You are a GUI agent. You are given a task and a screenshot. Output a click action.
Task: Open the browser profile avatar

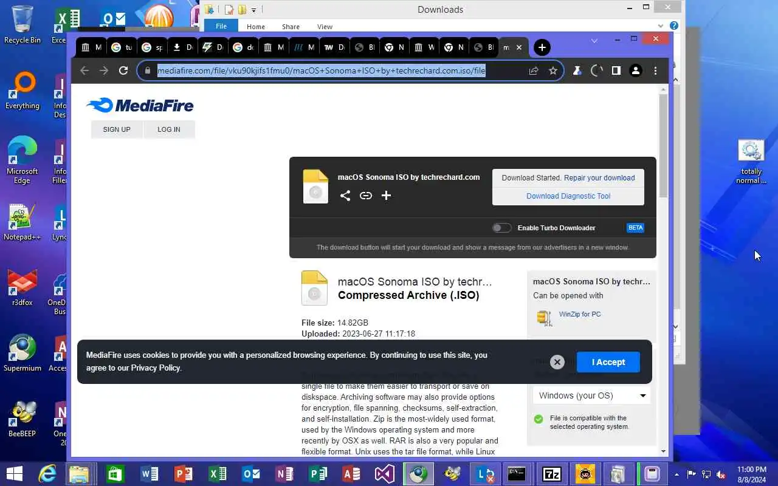coord(636,70)
